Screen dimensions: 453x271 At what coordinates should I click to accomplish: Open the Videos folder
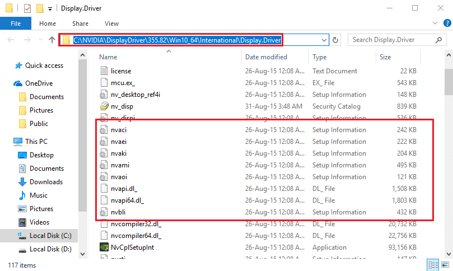click(39, 222)
